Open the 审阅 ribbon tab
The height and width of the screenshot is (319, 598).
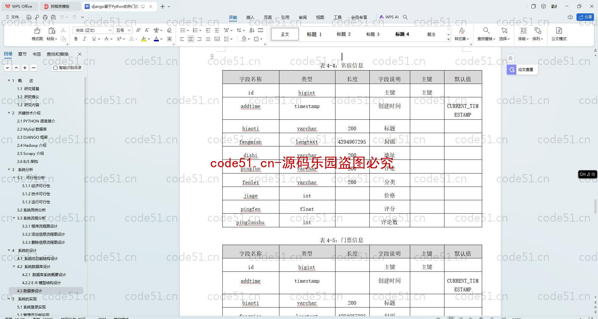pos(302,17)
